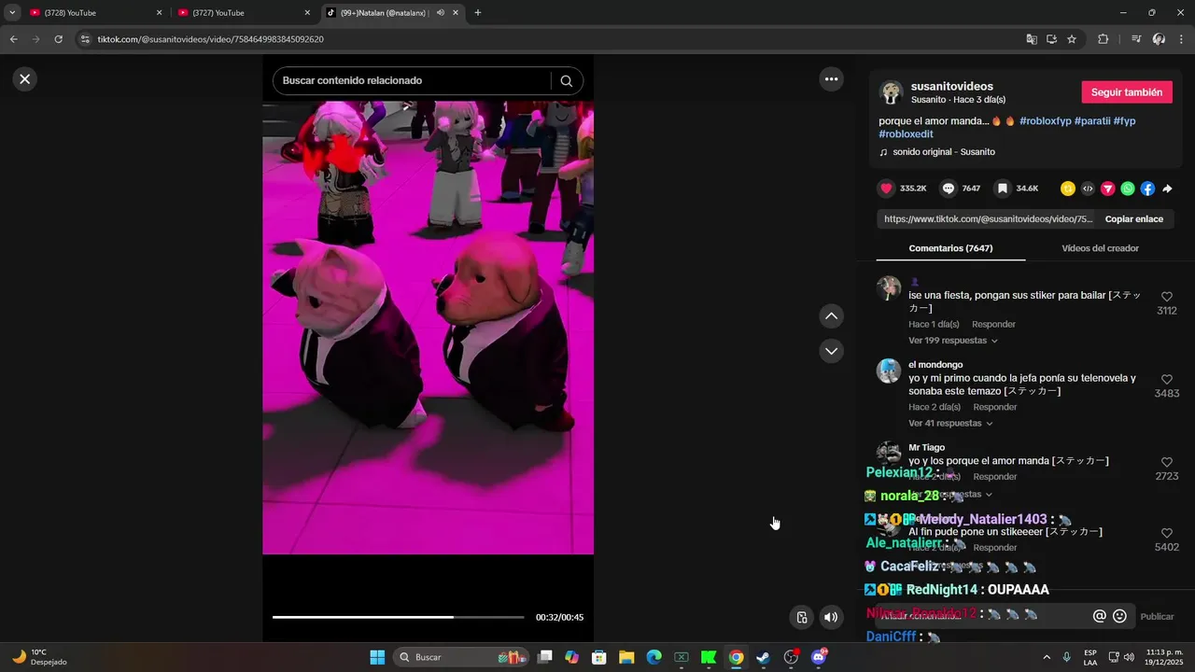Insert a mention with the @ icon
This screenshot has height=672, width=1195.
point(1099,616)
